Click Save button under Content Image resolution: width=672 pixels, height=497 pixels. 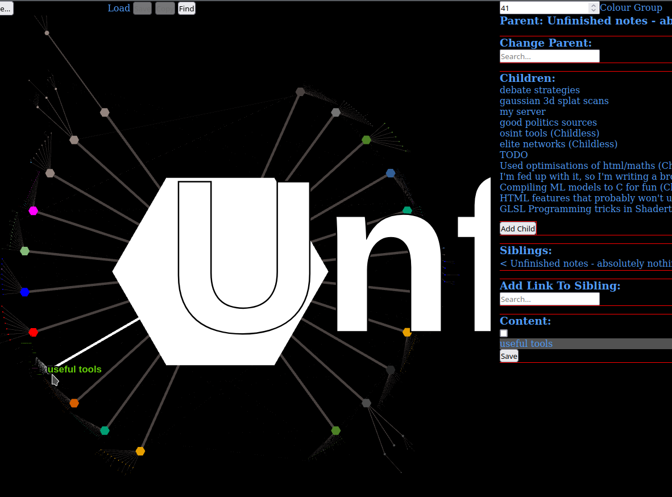pyautogui.click(x=509, y=356)
